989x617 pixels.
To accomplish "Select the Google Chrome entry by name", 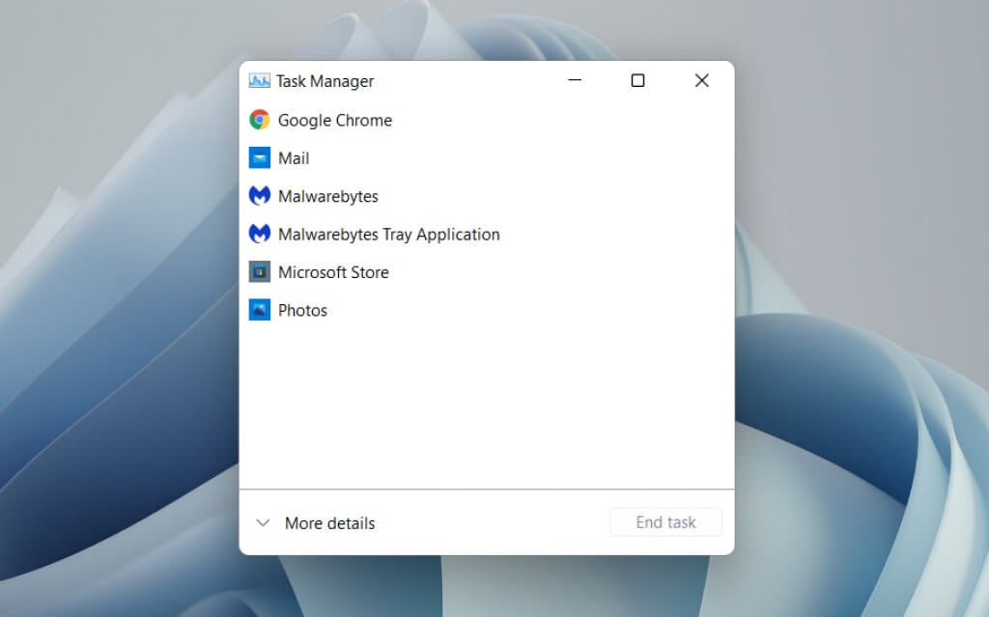I will pyautogui.click(x=335, y=120).
